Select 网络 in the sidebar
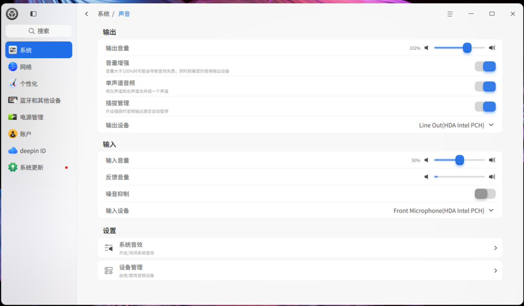Screen dimensions: 524x306 coord(39,67)
